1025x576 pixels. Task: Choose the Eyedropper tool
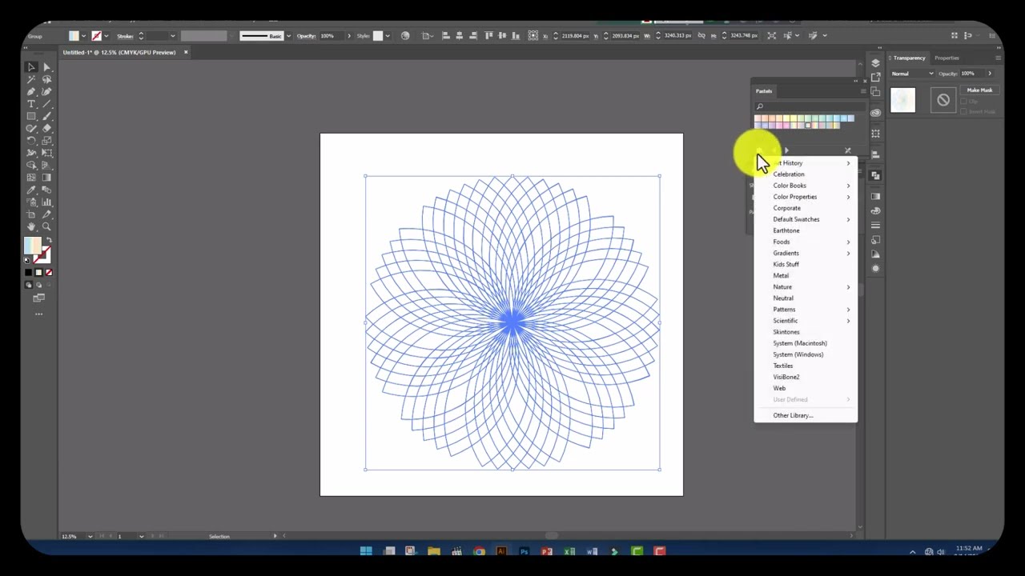coord(31,190)
